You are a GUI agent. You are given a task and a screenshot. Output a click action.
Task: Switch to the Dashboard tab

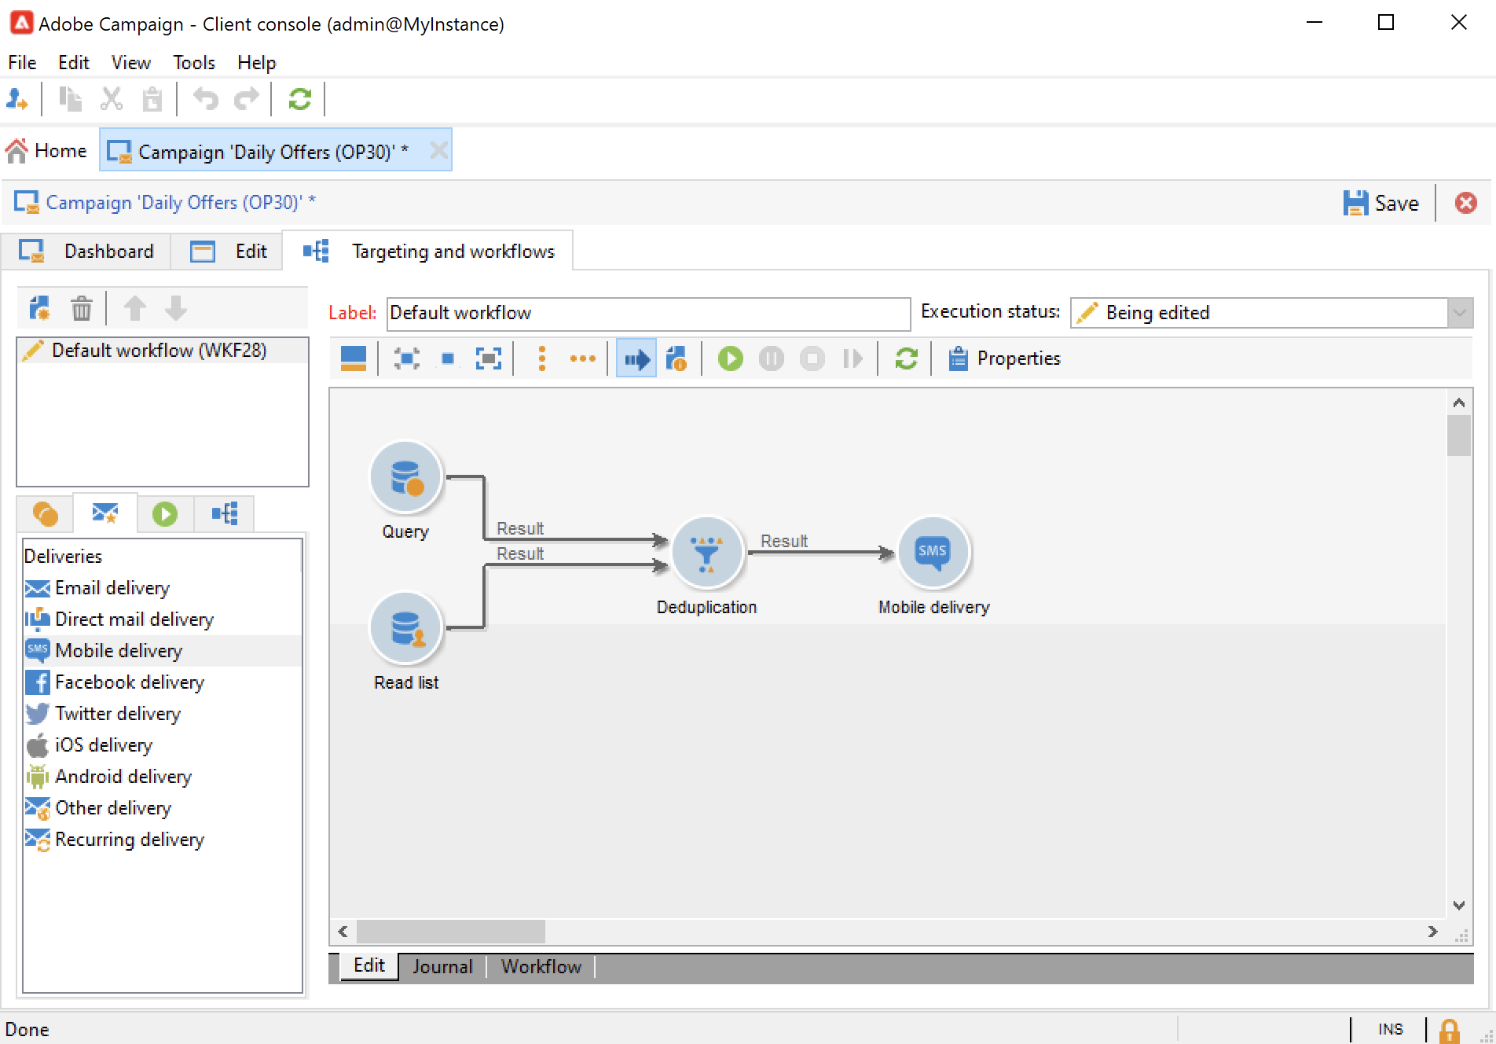coord(86,252)
